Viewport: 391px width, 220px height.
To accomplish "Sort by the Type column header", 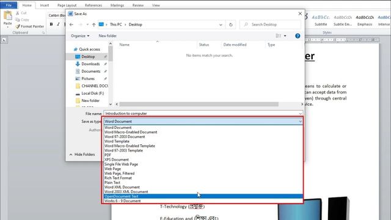I will click(x=271, y=45).
